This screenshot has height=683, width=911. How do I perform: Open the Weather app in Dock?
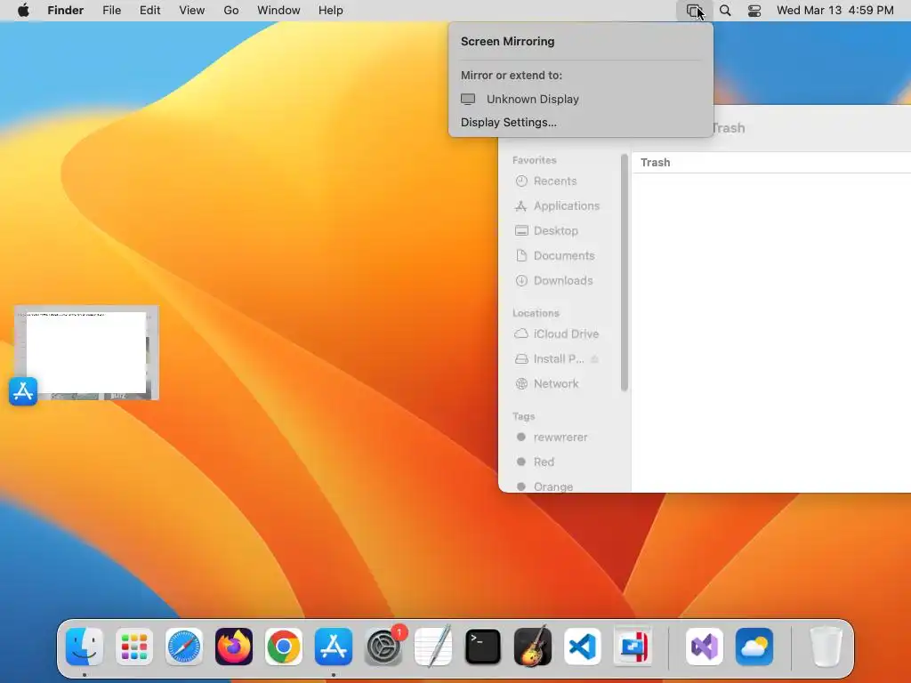point(754,647)
